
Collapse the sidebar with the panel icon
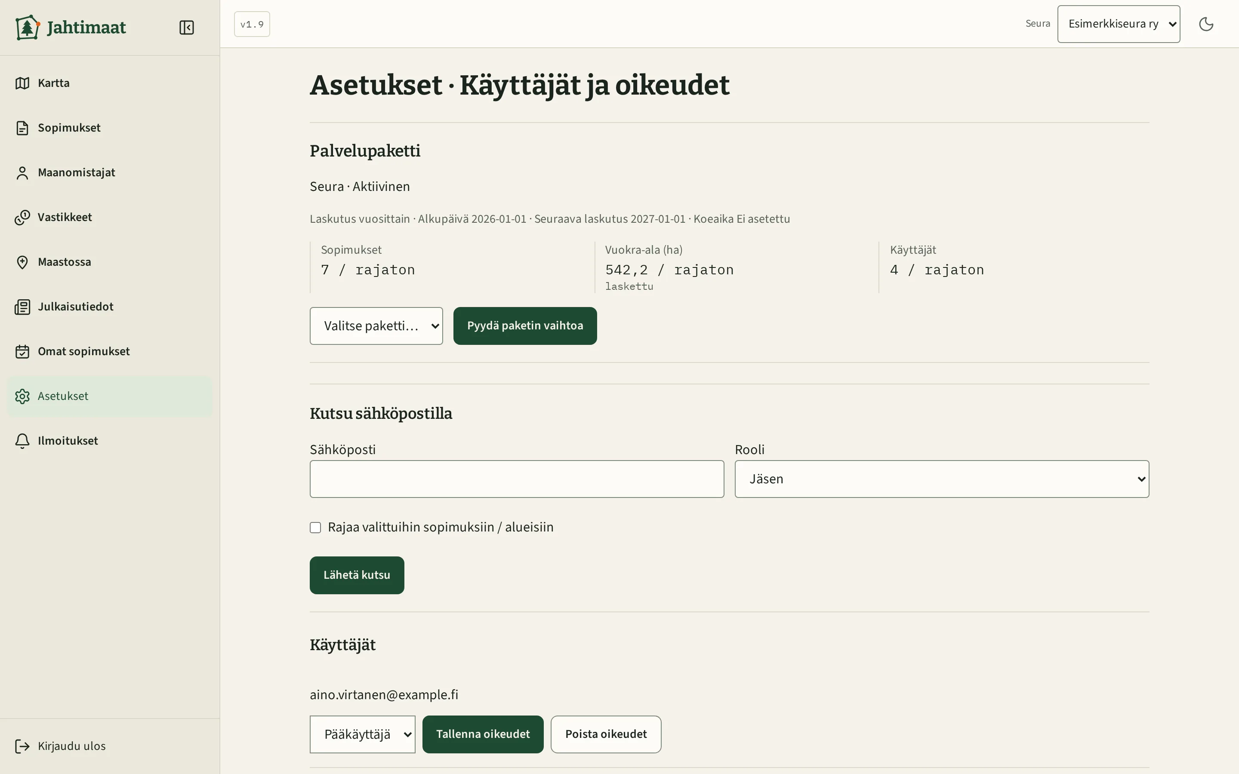click(187, 27)
